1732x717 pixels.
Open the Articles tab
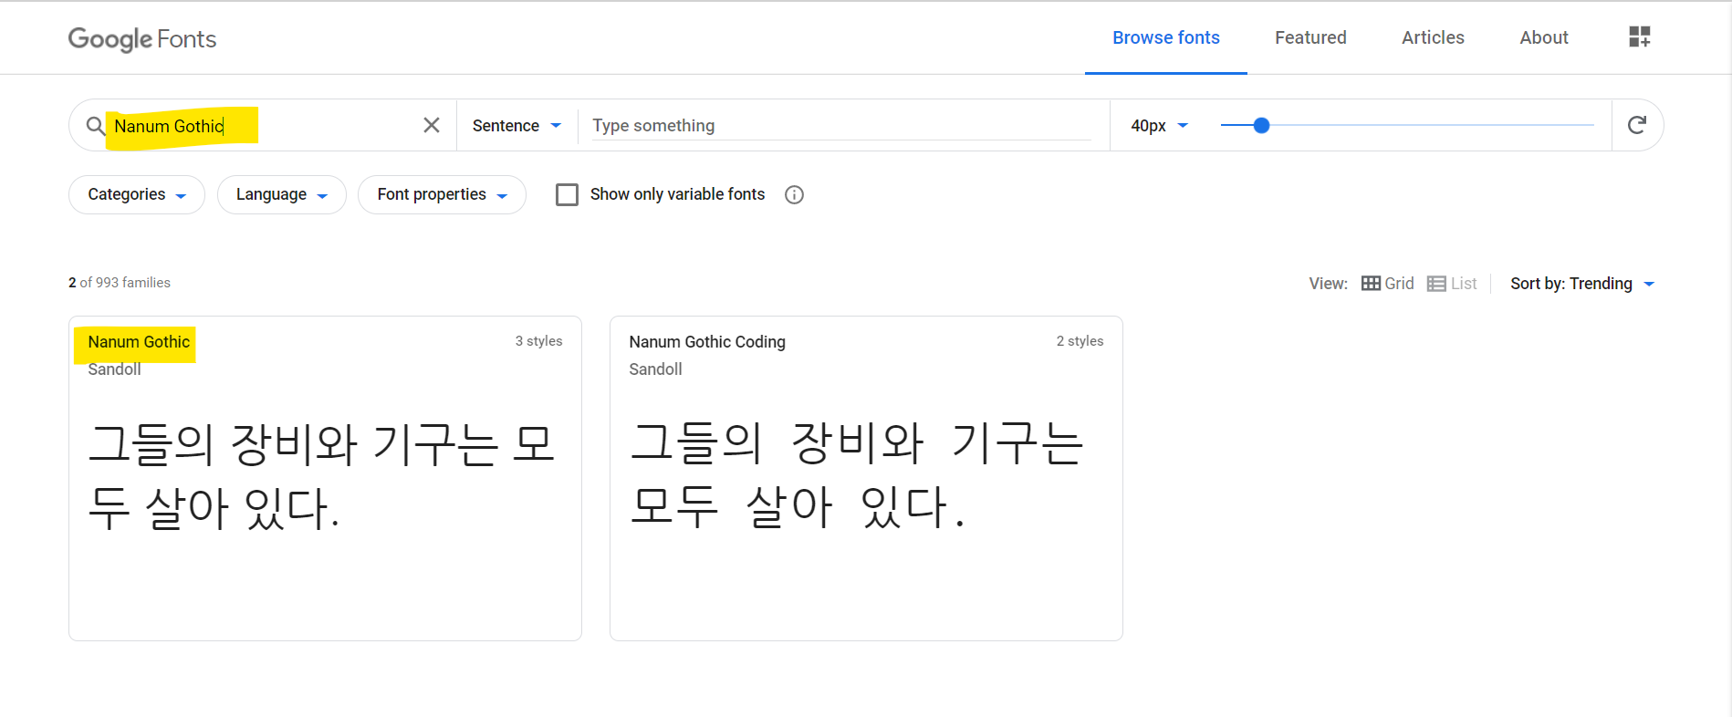pos(1433,37)
